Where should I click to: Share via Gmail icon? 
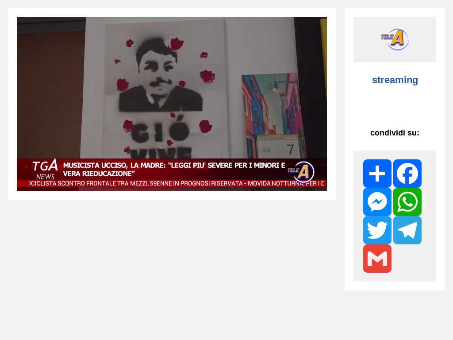coord(377,259)
